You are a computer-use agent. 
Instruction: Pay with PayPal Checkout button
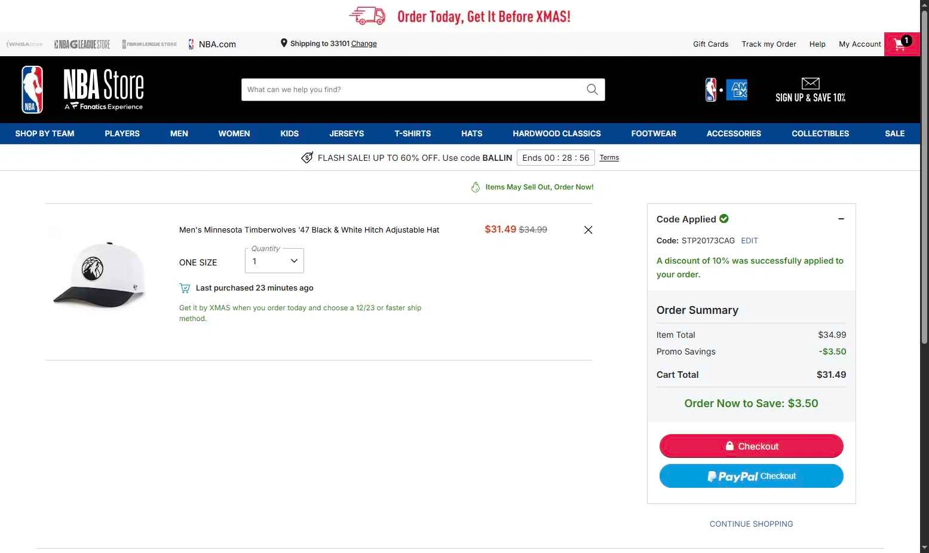tap(751, 476)
